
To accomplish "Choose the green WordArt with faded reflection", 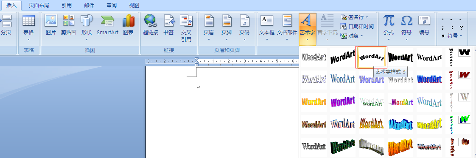I will coord(372,102).
